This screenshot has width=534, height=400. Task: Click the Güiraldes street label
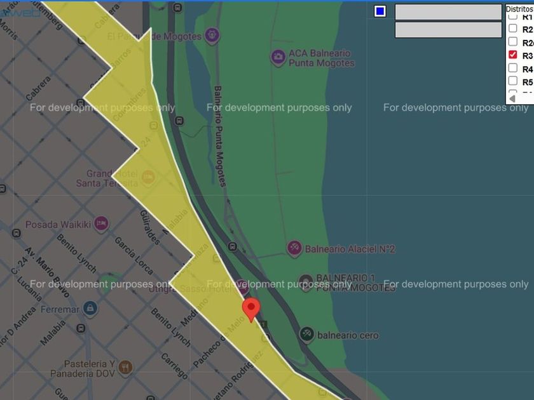coord(150,227)
